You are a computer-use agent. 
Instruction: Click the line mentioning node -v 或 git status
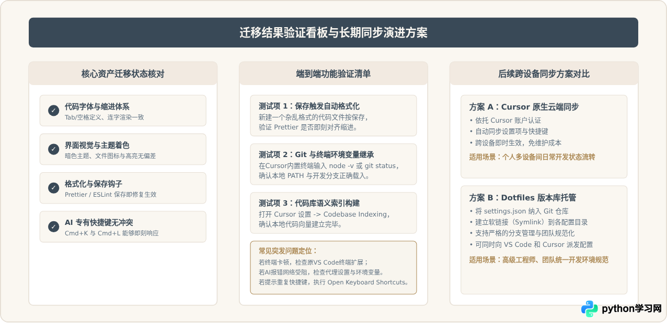(x=330, y=165)
